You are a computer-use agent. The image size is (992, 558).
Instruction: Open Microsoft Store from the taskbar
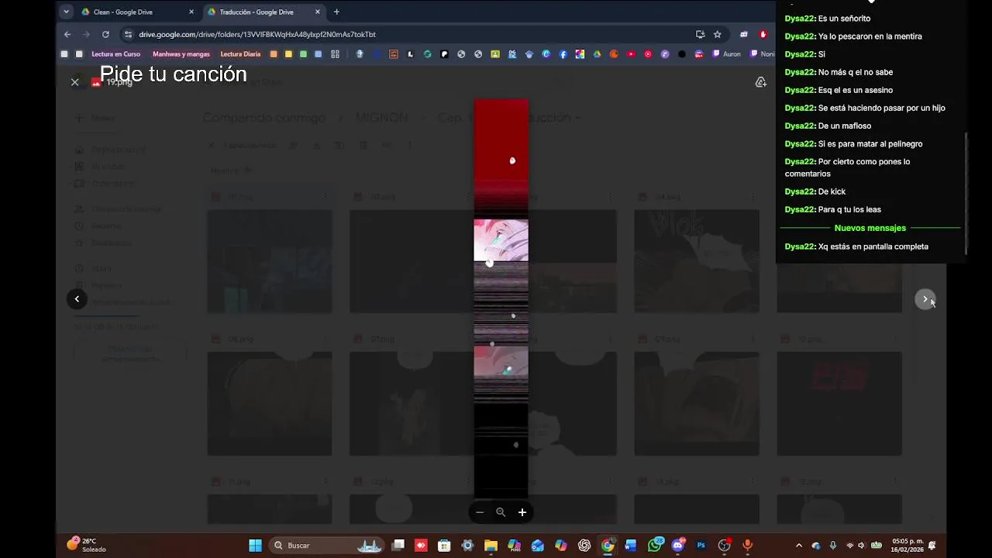tap(444, 546)
